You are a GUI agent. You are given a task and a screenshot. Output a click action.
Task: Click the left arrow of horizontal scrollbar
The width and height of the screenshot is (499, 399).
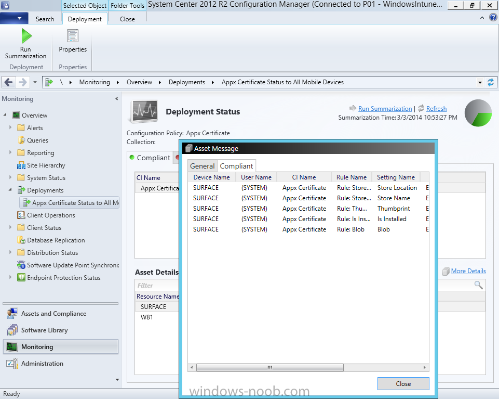coord(192,367)
